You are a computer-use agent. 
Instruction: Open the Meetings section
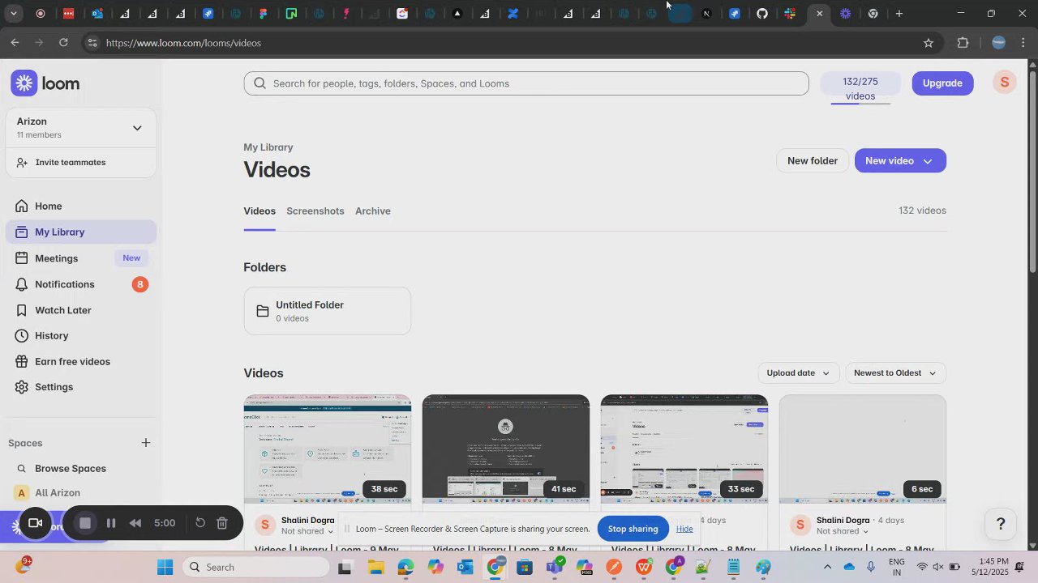(81, 258)
